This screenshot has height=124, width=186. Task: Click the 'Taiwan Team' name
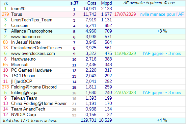click(24, 98)
